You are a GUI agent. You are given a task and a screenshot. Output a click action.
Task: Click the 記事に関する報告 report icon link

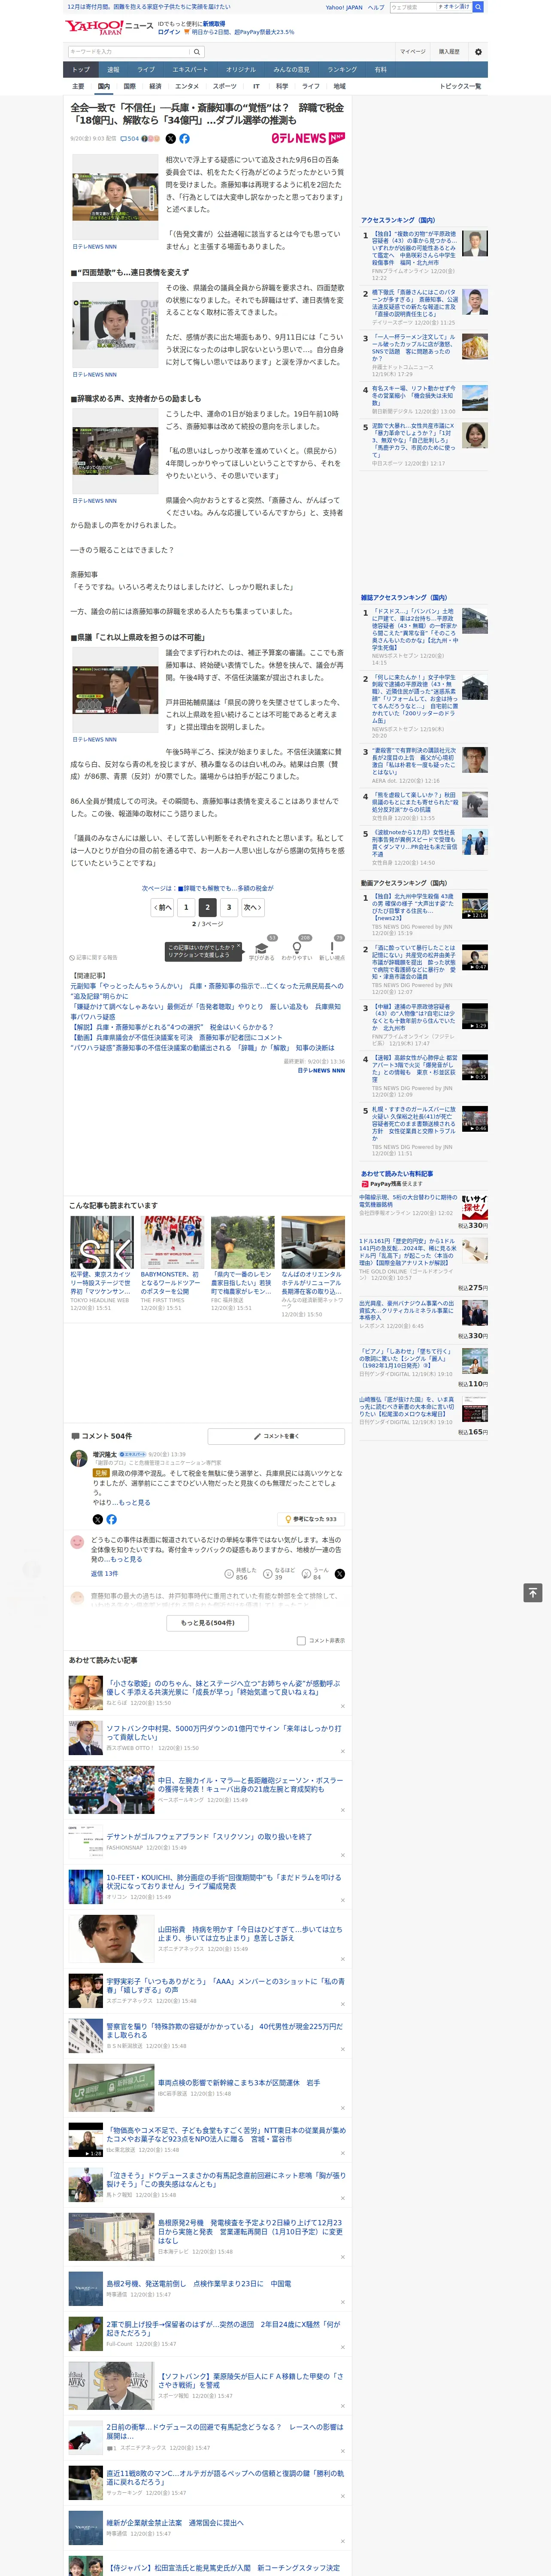(x=93, y=957)
